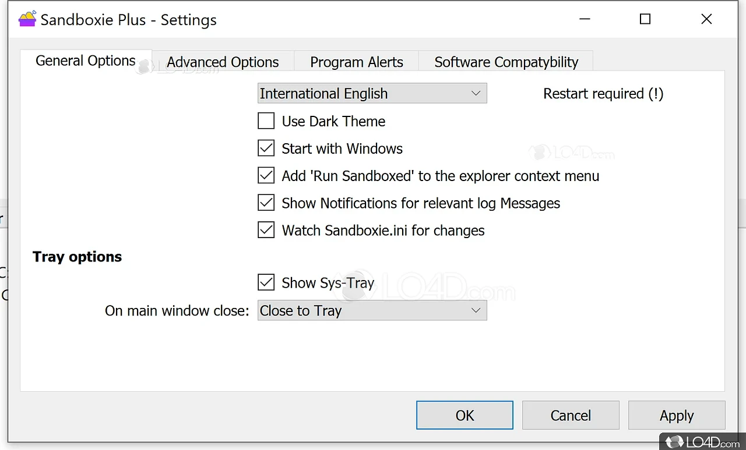Image resolution: width=746 pixels, height=450 pixels.
Task: Minimize the Settings window
Action: [x=585, y=19]
